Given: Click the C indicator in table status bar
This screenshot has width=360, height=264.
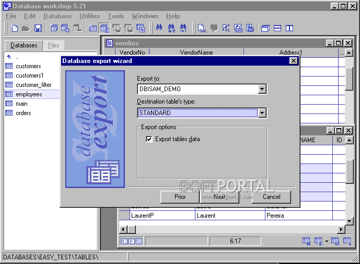Looking at the screenshot, I should [x=124, y=241].
